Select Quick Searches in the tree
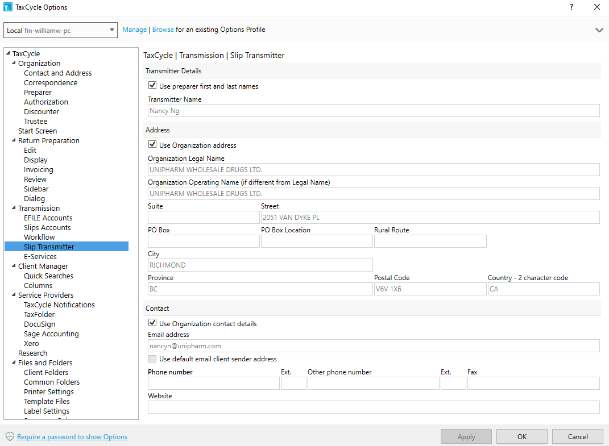Image resolution: width=609 pixels, height=446 pixels. [48, 276]
